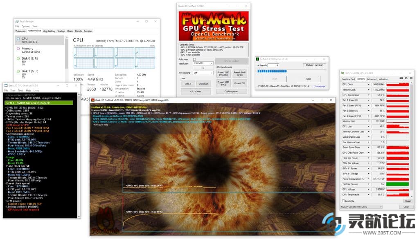The width and height of the screenshot is (419, 239).
Task: Enable the Fullscreen checkbox in FurMark
Action: [194, 60]
